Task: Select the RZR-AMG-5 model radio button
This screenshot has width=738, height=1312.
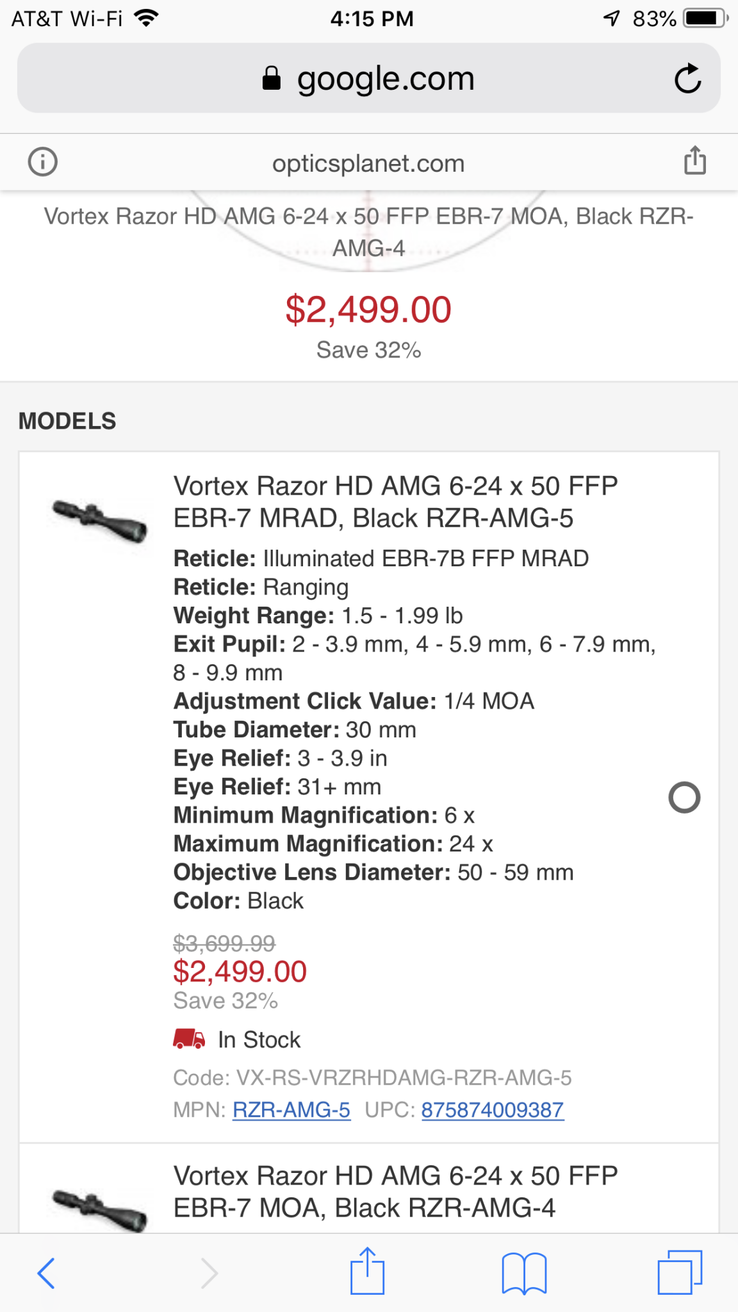Action: 684,798
